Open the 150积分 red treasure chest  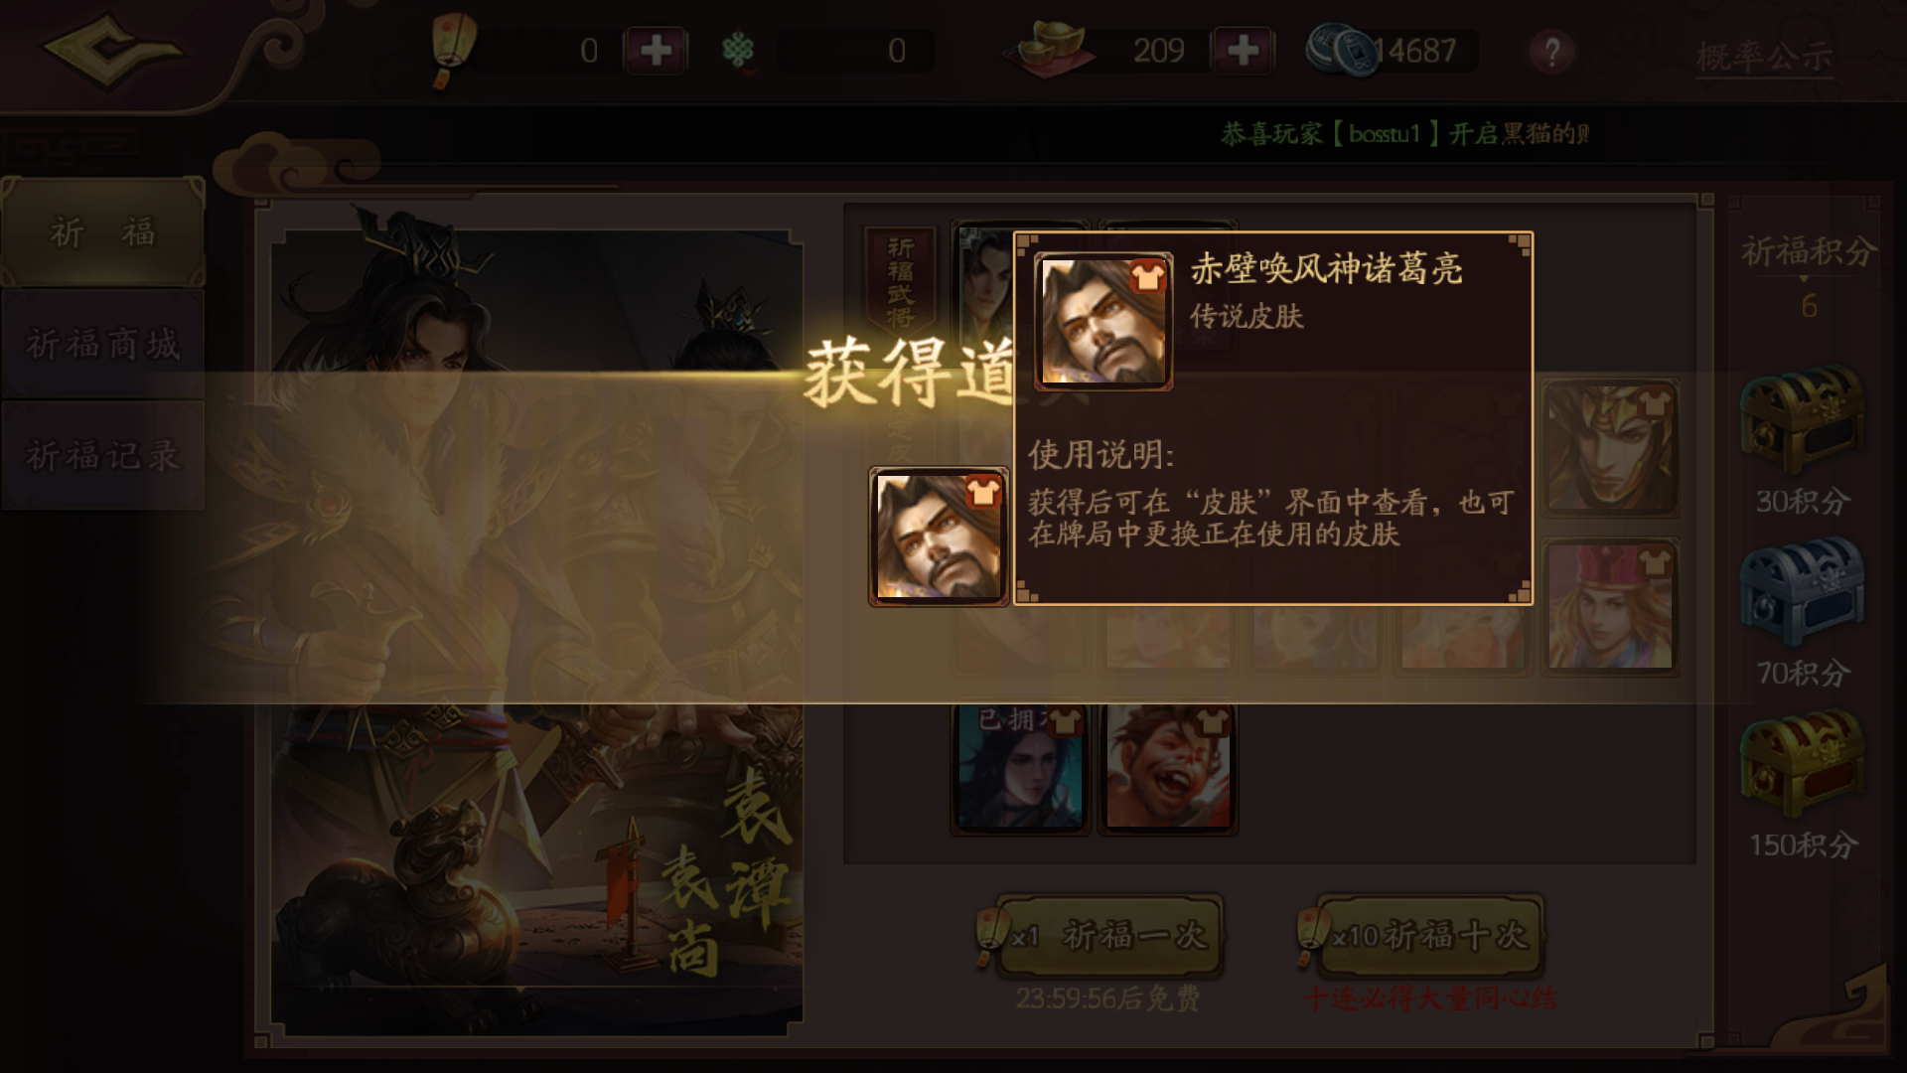point(1802,765)
